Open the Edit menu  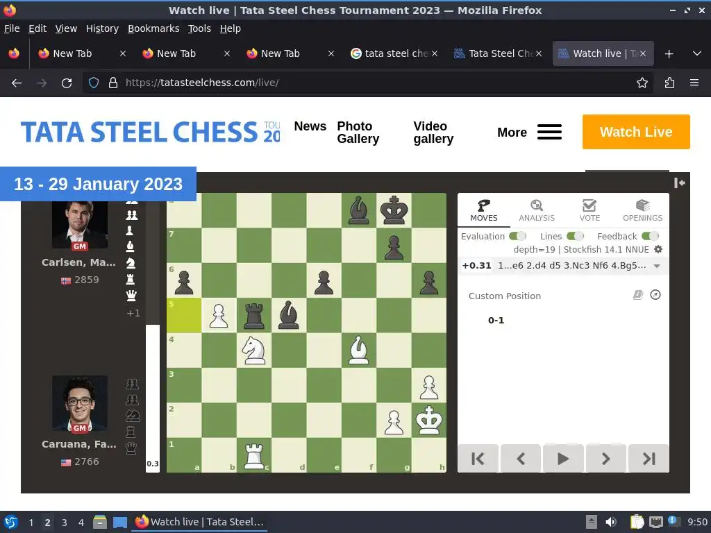(x=37, y=28)
